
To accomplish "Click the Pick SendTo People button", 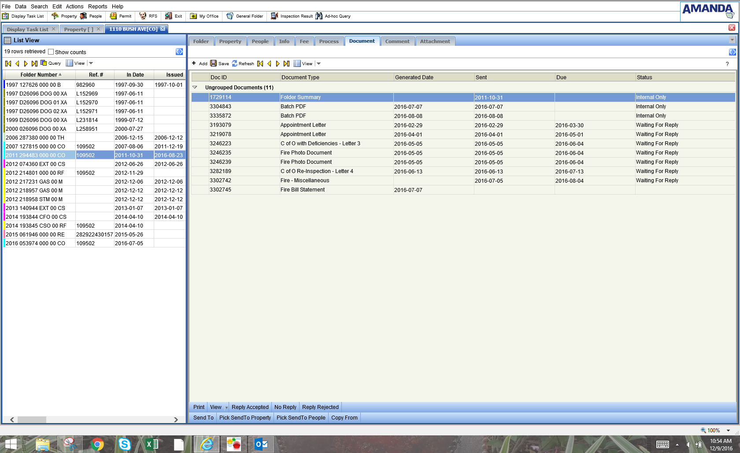I will pos(301,418).
